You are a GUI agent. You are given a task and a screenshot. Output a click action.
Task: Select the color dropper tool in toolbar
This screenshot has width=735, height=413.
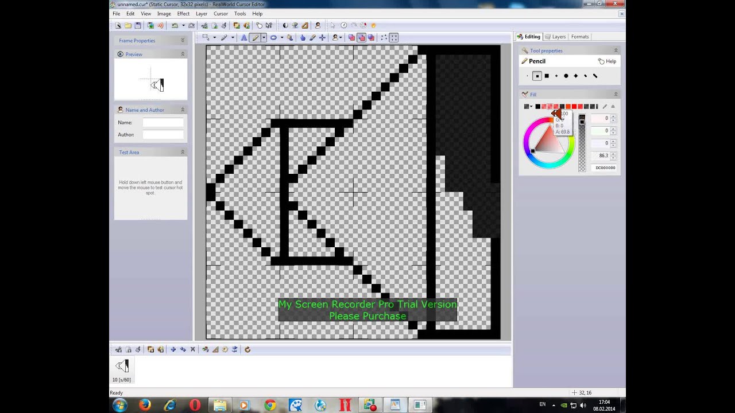coord(312,37)
